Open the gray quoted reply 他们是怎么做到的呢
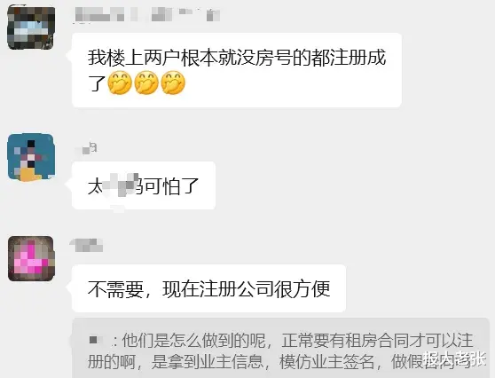This screenshot has width=495, height=378. click(x=280, y=348)
